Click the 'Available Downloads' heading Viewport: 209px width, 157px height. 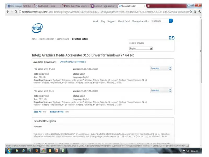coord(45,62)
